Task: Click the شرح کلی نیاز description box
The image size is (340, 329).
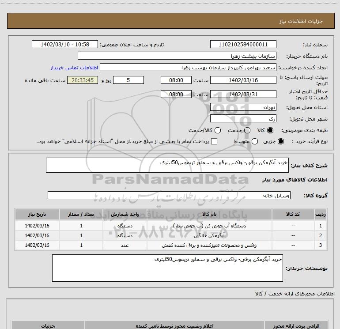Action: pos(167,165)
